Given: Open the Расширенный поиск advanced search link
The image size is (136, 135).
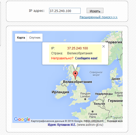Looking at the screenshot, I should click(98, 17).
